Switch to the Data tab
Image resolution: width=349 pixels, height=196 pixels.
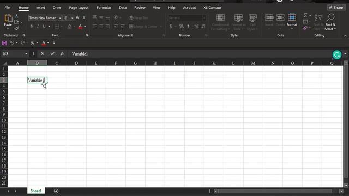[123, 7]
